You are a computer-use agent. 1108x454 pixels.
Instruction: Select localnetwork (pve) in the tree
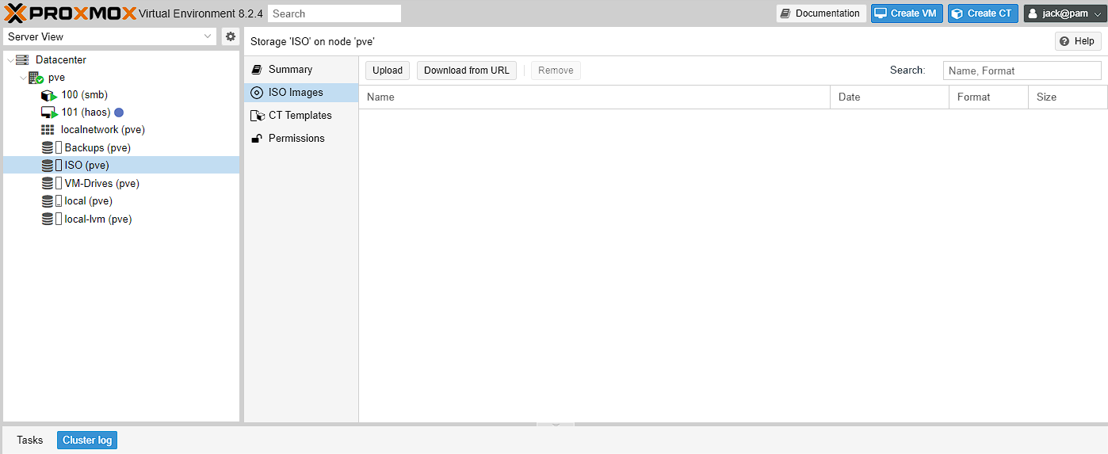tap(103, 130)
